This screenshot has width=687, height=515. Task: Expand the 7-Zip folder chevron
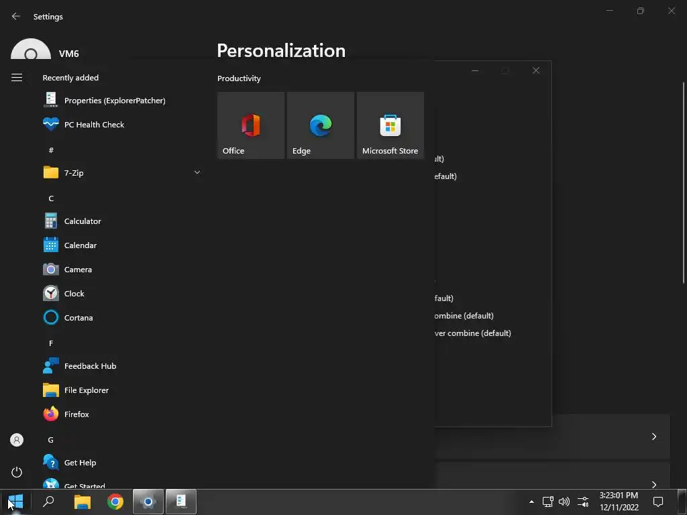tap(197, 172)
